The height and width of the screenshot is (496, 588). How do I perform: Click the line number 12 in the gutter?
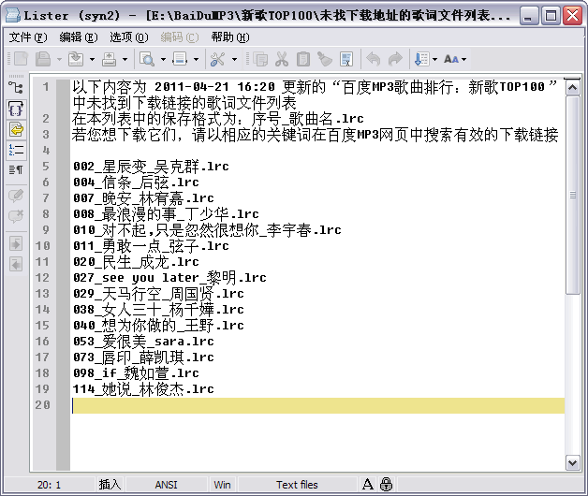pyautogui.click(x=42, y=277)
